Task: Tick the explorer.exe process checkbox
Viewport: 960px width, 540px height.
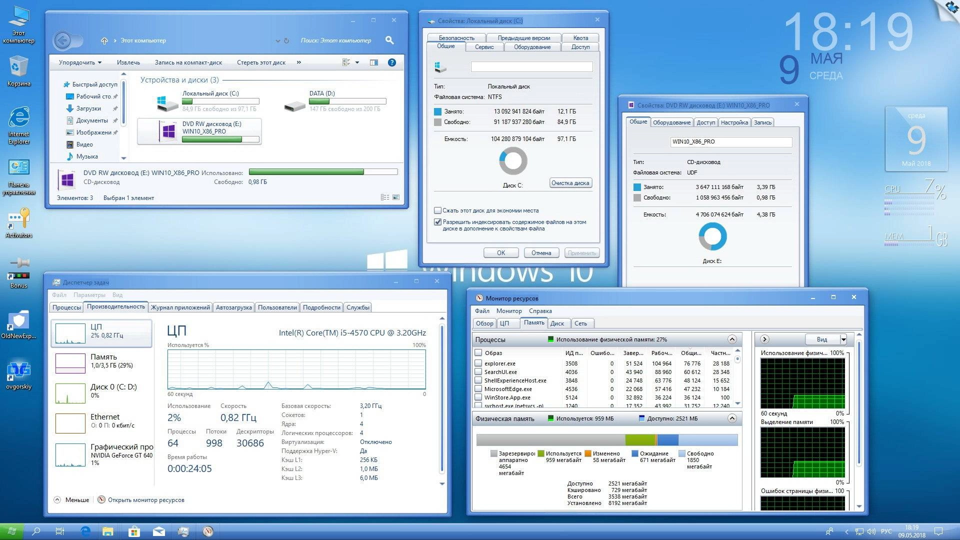Action: [478, 363]
